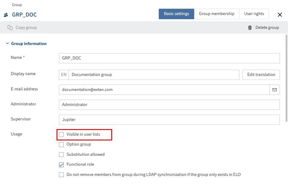Viewport: 288px width, 184px height.
Task: Click Delete group
Action: pos(266,27)
